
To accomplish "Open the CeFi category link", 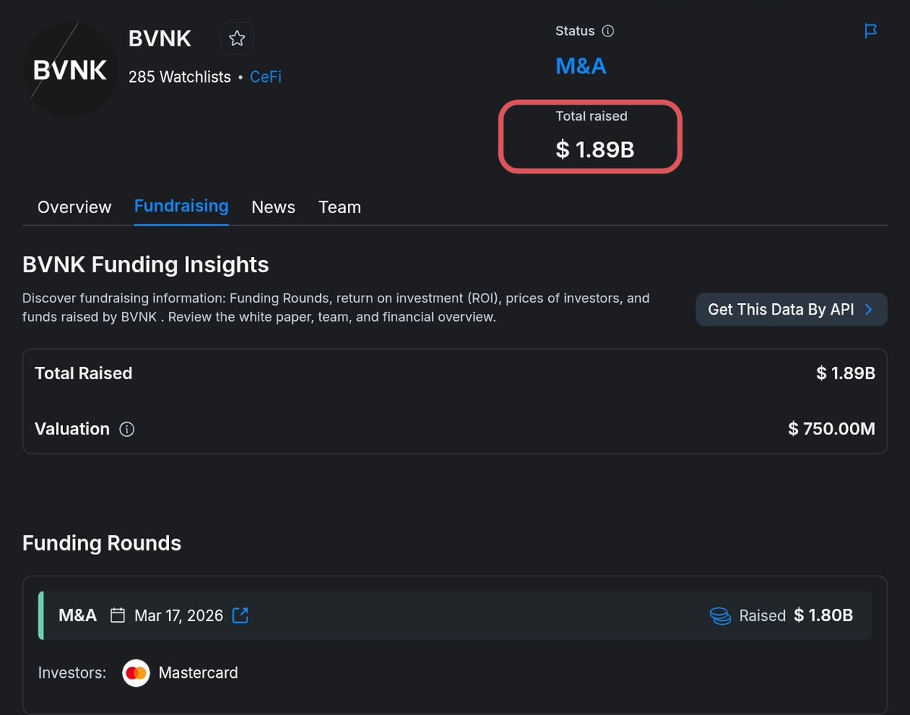I will tap(265, 77).
